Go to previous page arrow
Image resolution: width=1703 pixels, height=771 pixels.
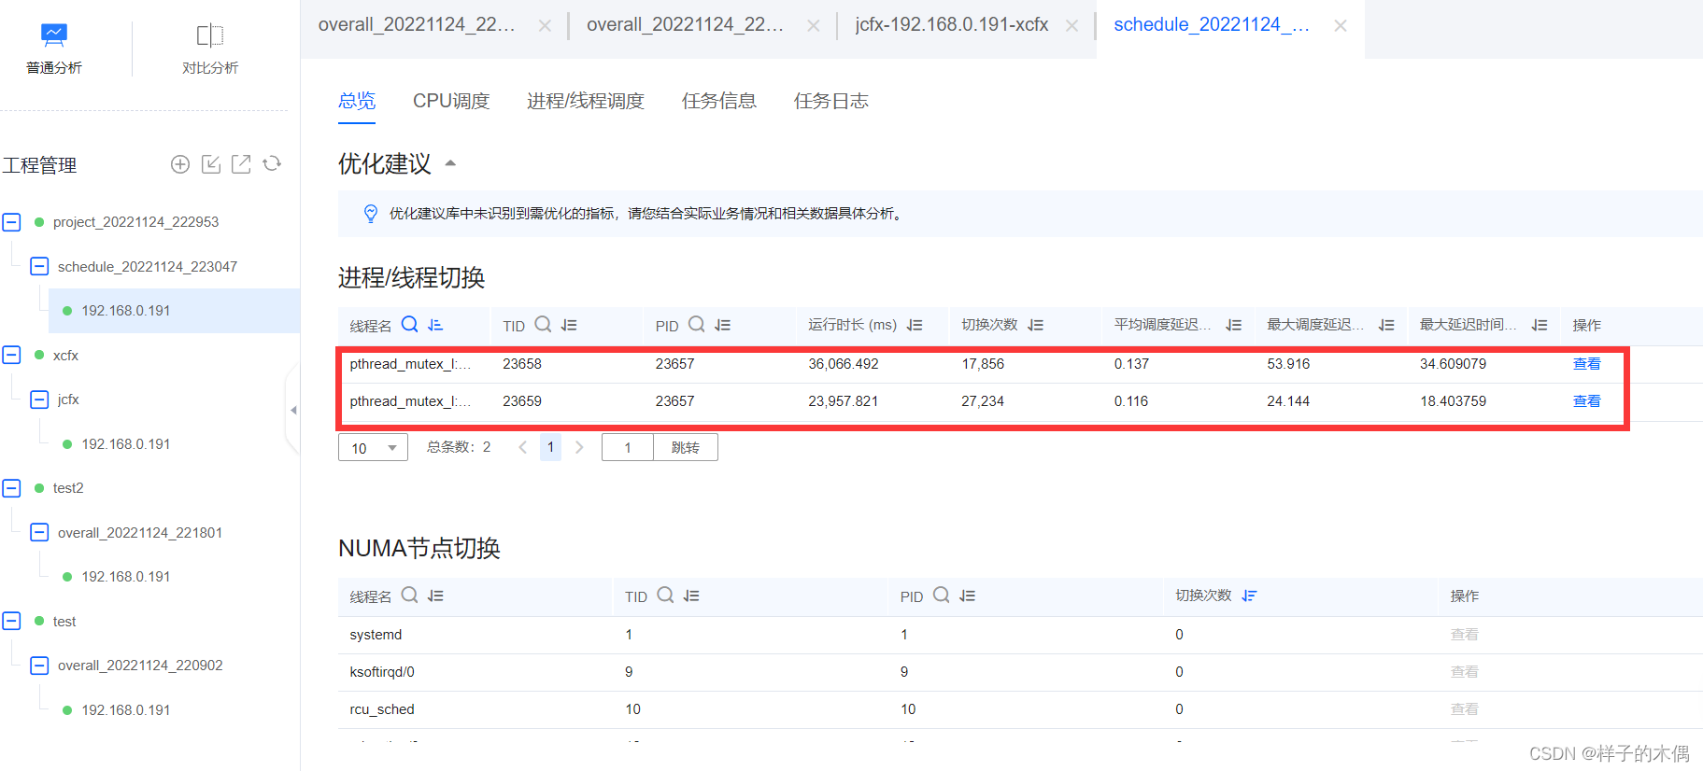(x=523, y=447)
